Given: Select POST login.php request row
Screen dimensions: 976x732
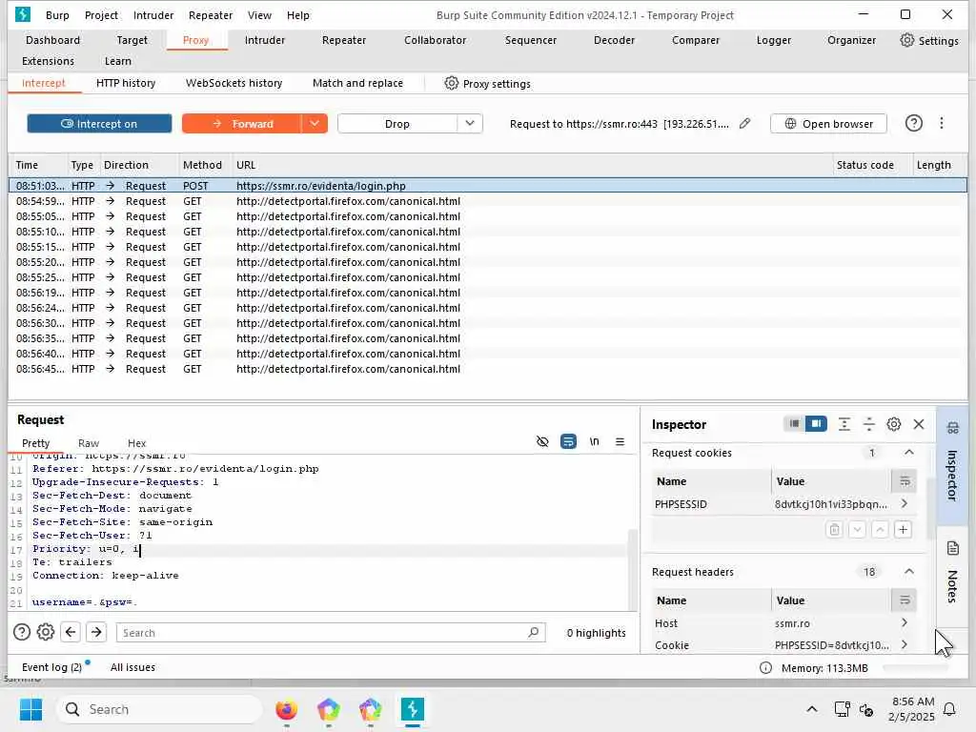Looking at the screenshot, I should pyautogui.click(x=487, y=186).
